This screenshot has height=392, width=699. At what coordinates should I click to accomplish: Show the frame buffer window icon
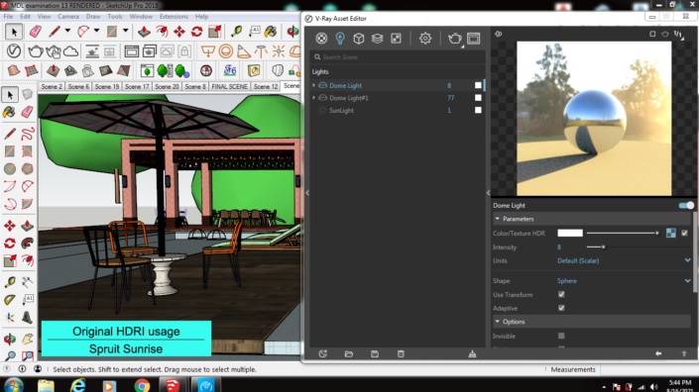tap(473, 39)
